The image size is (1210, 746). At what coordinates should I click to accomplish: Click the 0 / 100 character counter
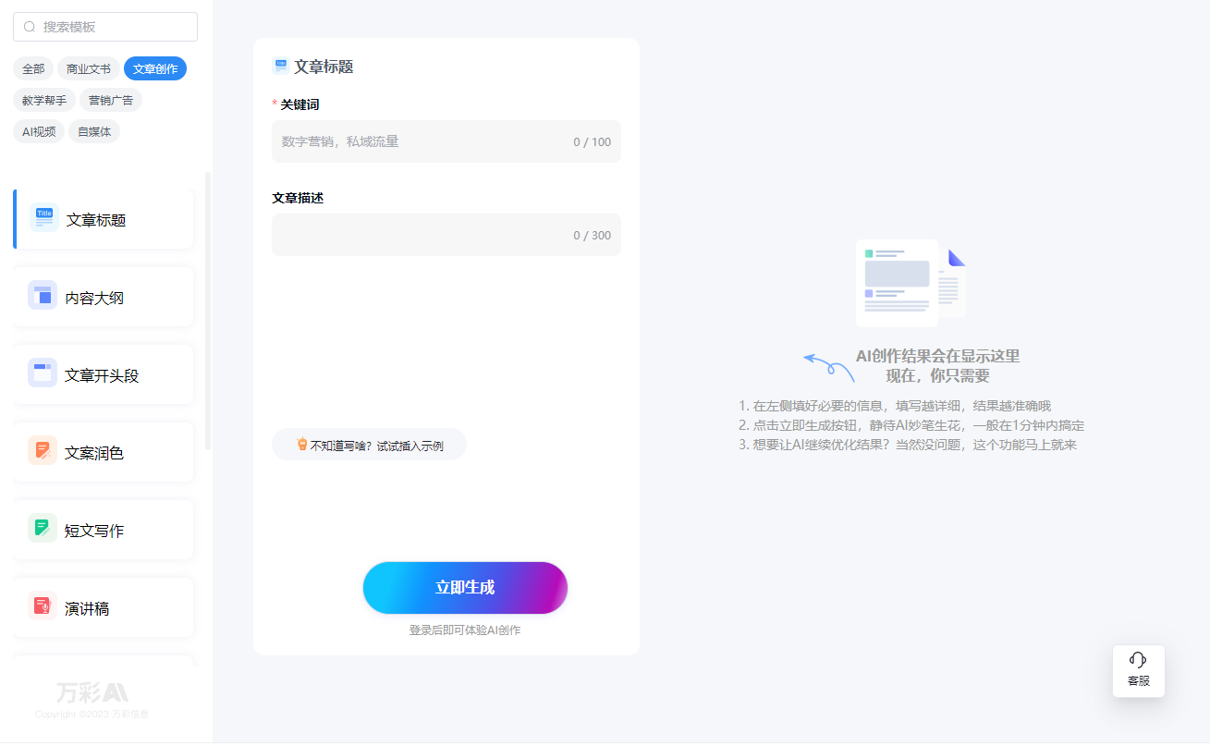(x=593, y=142)
